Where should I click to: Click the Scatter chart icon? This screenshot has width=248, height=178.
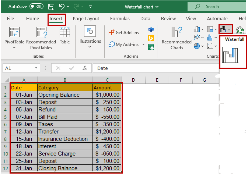[x=210, y=46]
